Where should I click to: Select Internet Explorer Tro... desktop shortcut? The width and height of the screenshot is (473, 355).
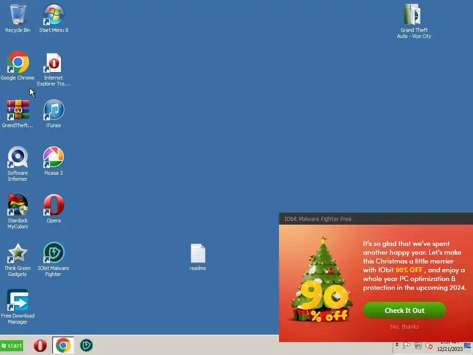pyautogui.click(x=54, y=69)
